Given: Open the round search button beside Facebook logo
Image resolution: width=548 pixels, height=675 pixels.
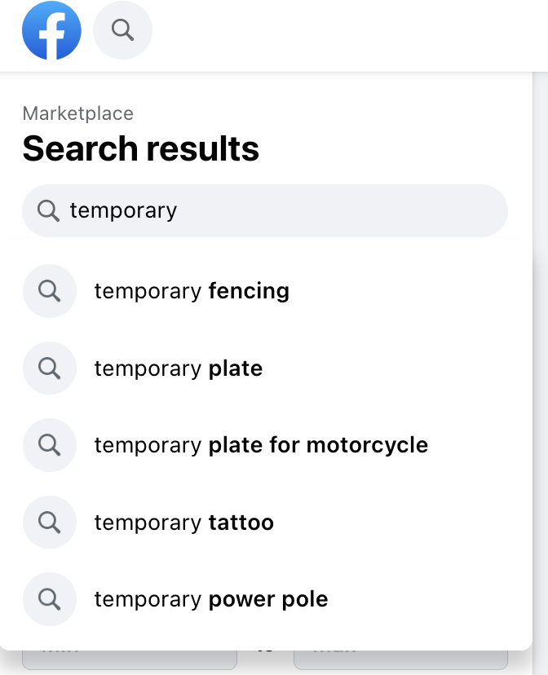Looking at the screenshot, I should click(x=123, y=31).
